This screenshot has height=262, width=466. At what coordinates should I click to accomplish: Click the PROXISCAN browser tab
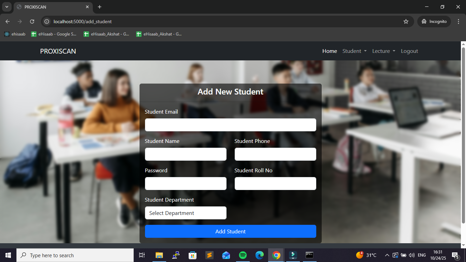point(51,7)
